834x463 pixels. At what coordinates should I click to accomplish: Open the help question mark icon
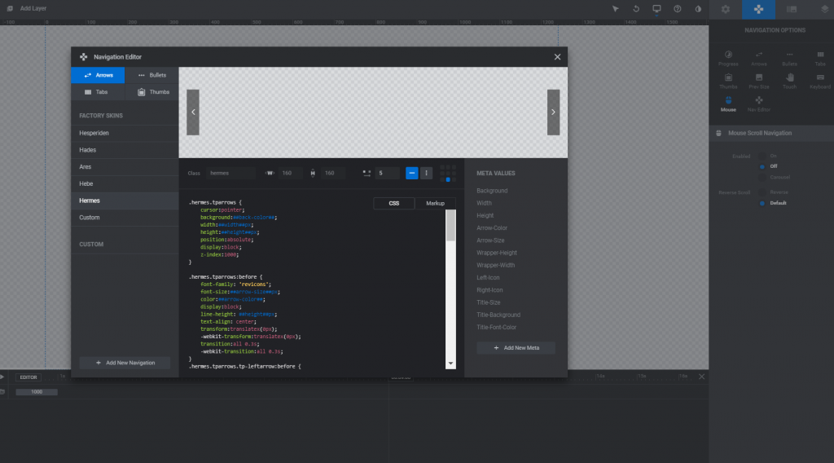pos(677,9)
